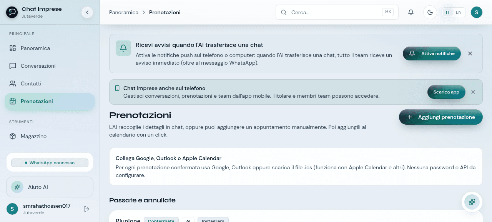The width and height of the screenshot is (492, 222).
Task: Click the sparkle icon beside Aiuto AI
Action: (17, 187)
